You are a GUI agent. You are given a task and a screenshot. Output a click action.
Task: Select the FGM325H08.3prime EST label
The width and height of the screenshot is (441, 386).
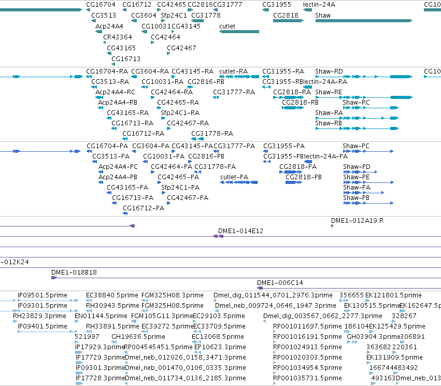(173, 295)
